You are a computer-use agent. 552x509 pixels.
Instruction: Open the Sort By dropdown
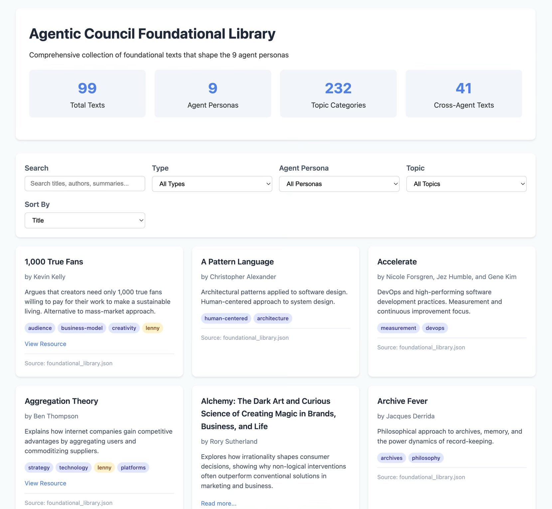(85, 220)
